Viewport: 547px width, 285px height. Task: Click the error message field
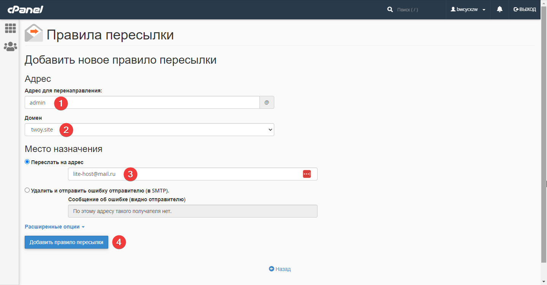point(193,211)
